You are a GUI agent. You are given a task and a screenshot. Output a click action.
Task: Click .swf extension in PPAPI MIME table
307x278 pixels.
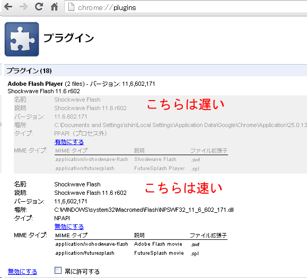pos(195,160)
